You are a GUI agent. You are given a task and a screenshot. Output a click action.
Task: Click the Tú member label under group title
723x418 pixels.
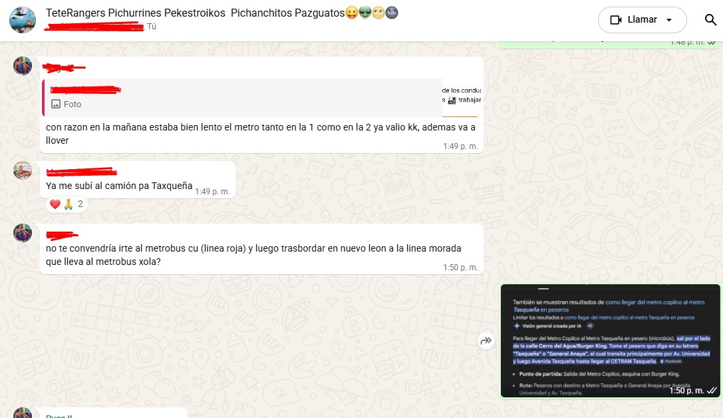(152, 27)
